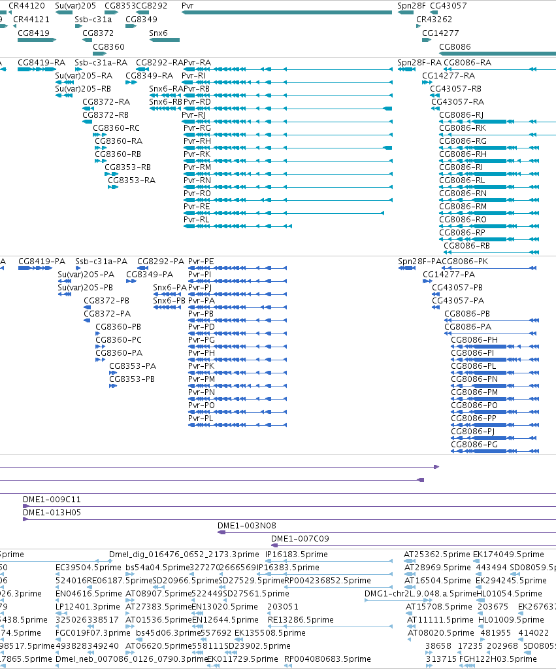
Task: Select transcript CG8353-RA label
Action: (x=132, y=180)
